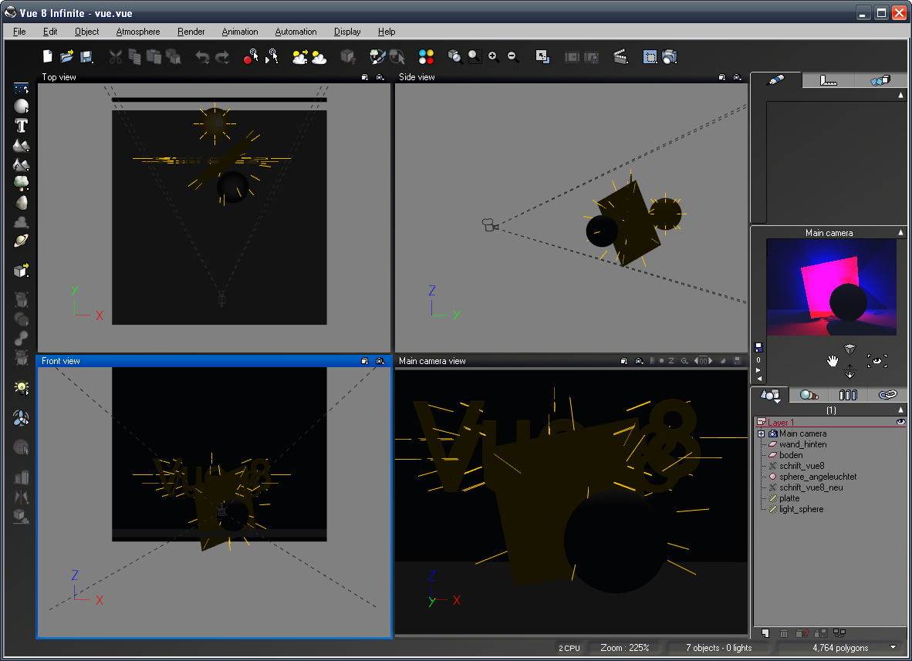Image resolution: width=912 pixels, height=661 pixels.
Task: Expand the Main camera tree node
Action: (x=761, y=433)
